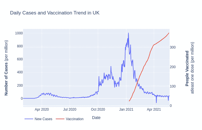Screen dimensions: 202x130
Task: Click the People Vaccinated axis title
Action: click(x=187, y=68)
